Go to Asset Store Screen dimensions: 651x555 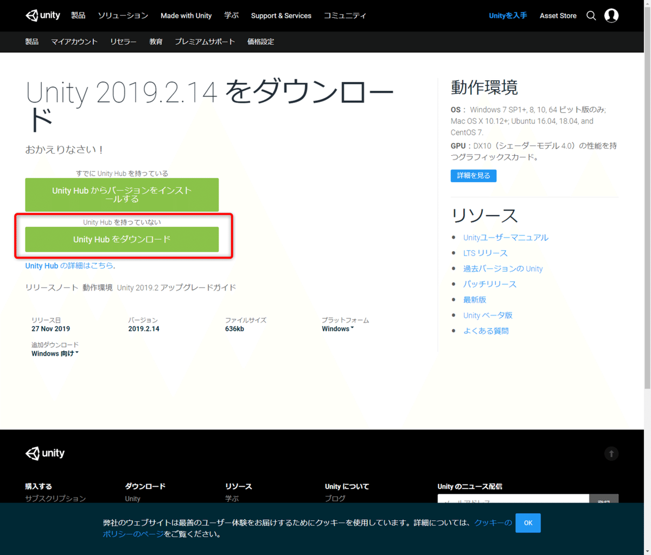[x=558, y=16]
